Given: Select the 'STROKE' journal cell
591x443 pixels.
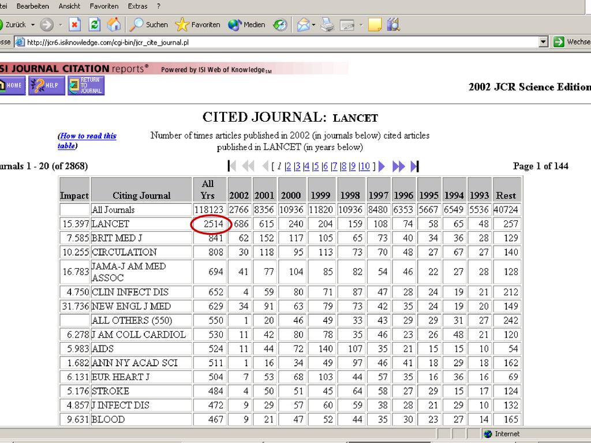Looking at the screenshot, I should click(141, 391).
